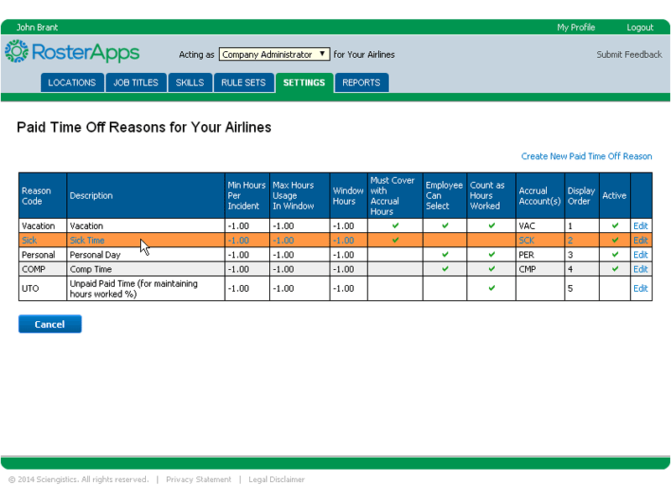671x503 pixels.
Task: Click COMP row's Active checkmark
Action: (x=615, y=269)
